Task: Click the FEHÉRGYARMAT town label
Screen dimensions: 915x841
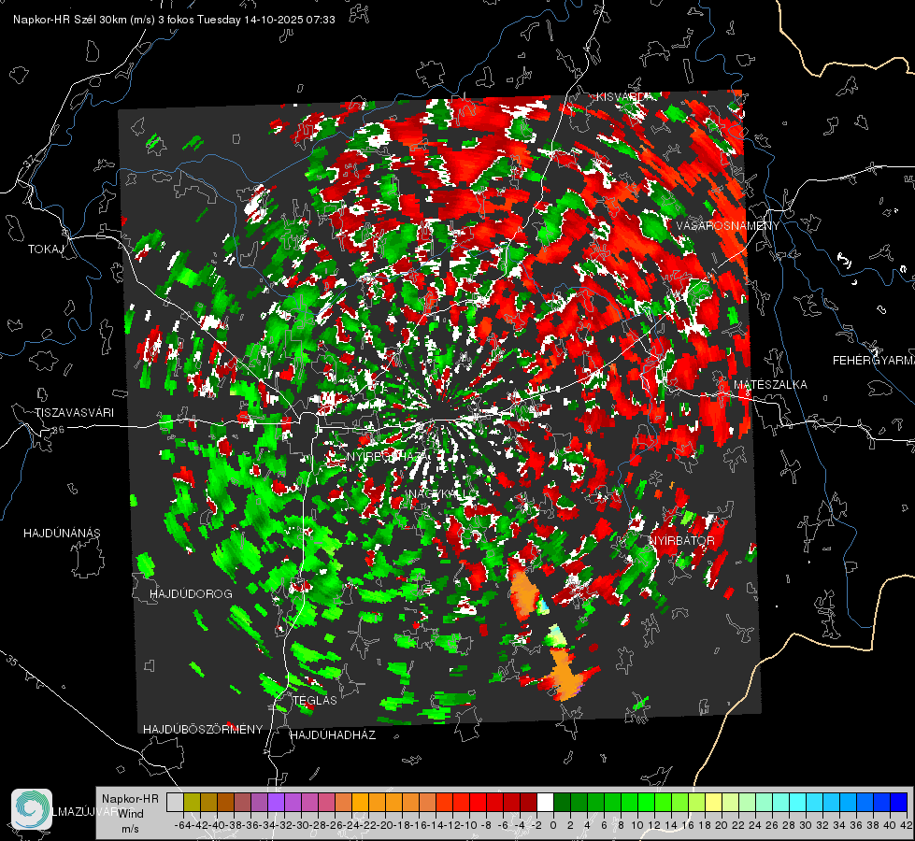Action: pos(874,361)
